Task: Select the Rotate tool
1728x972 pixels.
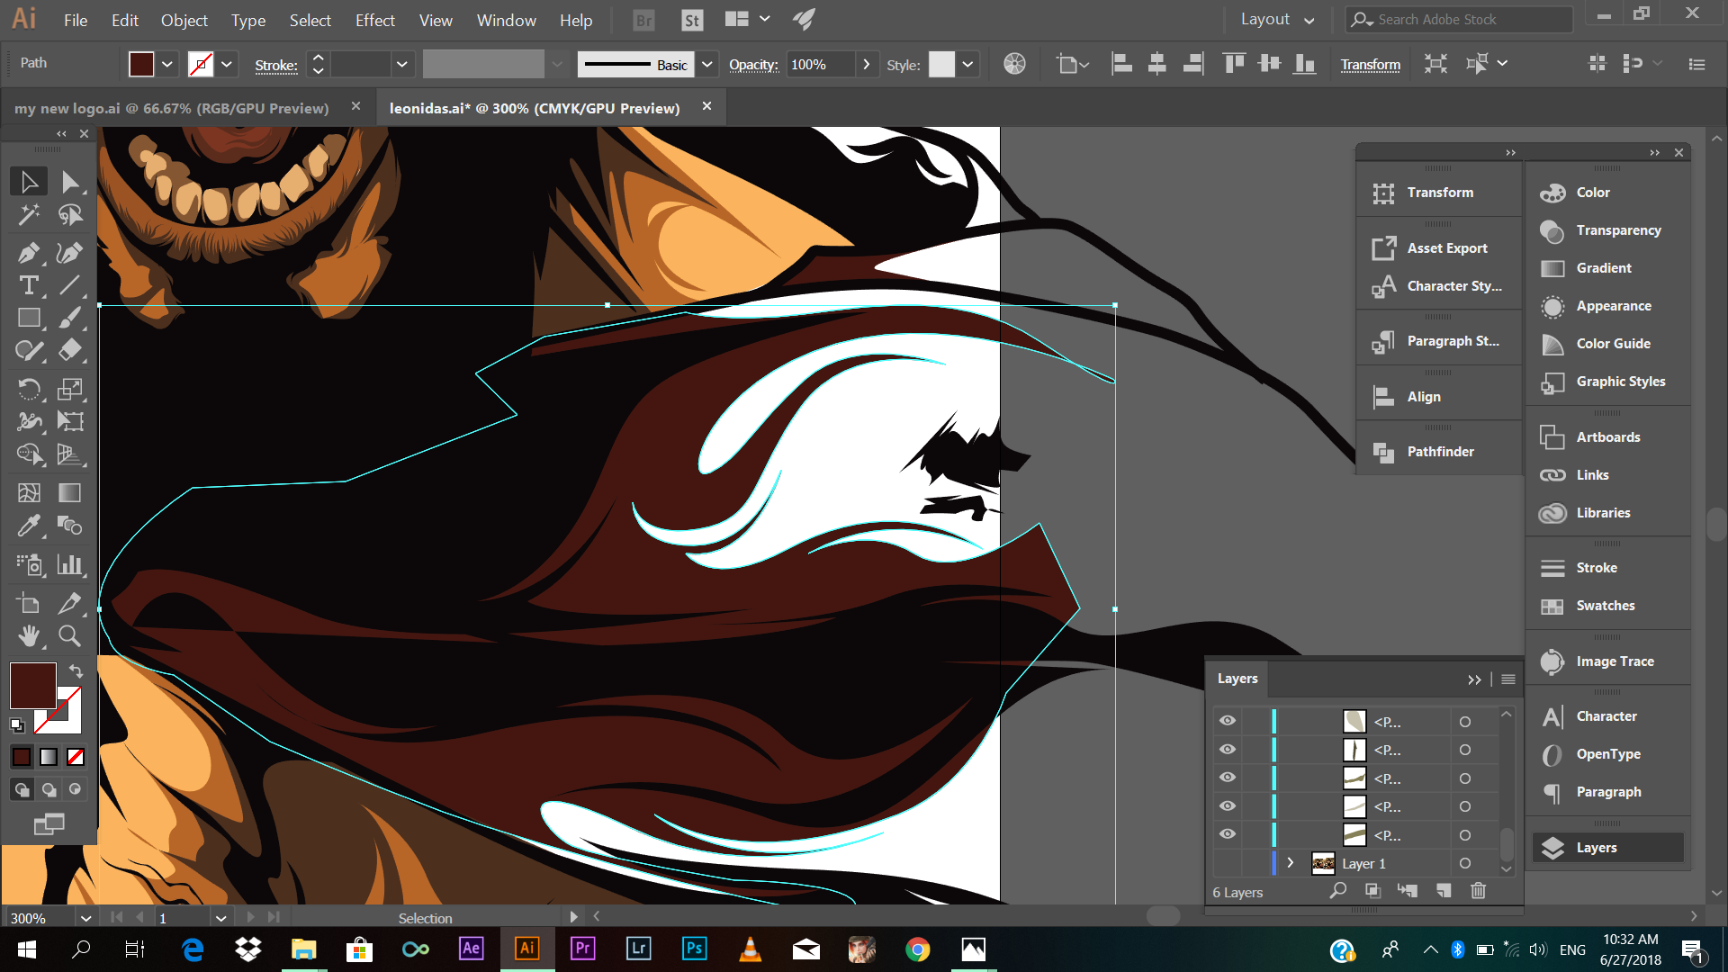Action: (28, 389)
